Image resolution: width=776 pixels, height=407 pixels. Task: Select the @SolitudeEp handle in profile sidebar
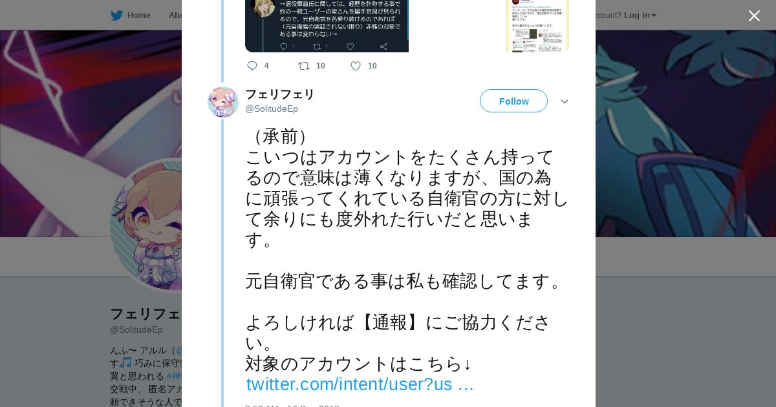pos(136,329)
